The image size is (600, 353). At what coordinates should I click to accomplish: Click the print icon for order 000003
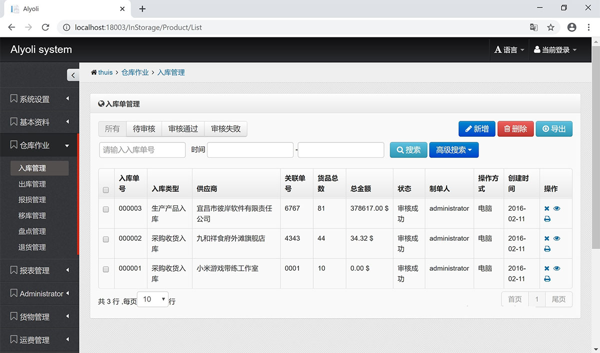(547, 219)
